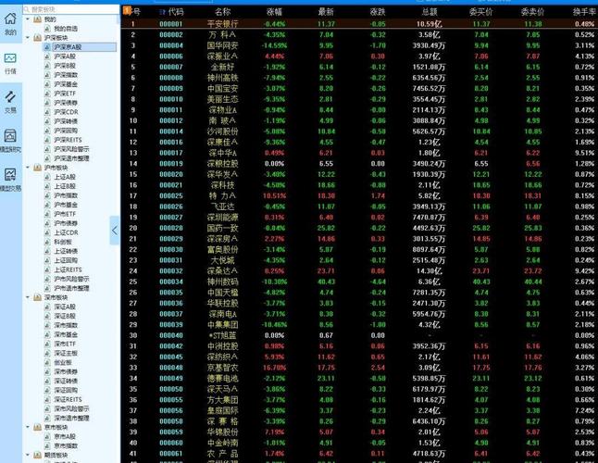Click the folder icon beside 我的 tree node
598x463 pixels.
pyautogui.click(x=37, y=19)
